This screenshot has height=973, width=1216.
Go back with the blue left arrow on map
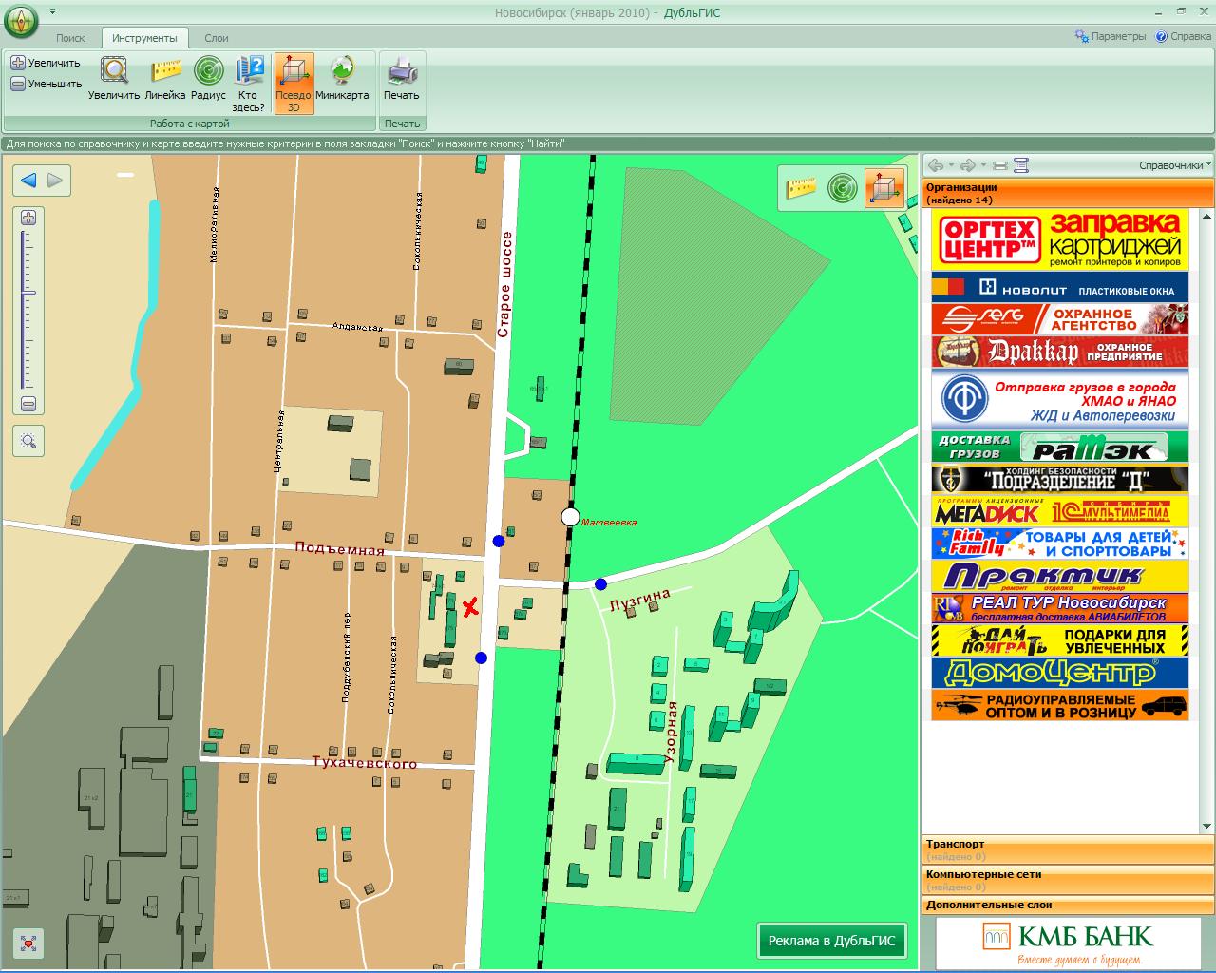28,181
